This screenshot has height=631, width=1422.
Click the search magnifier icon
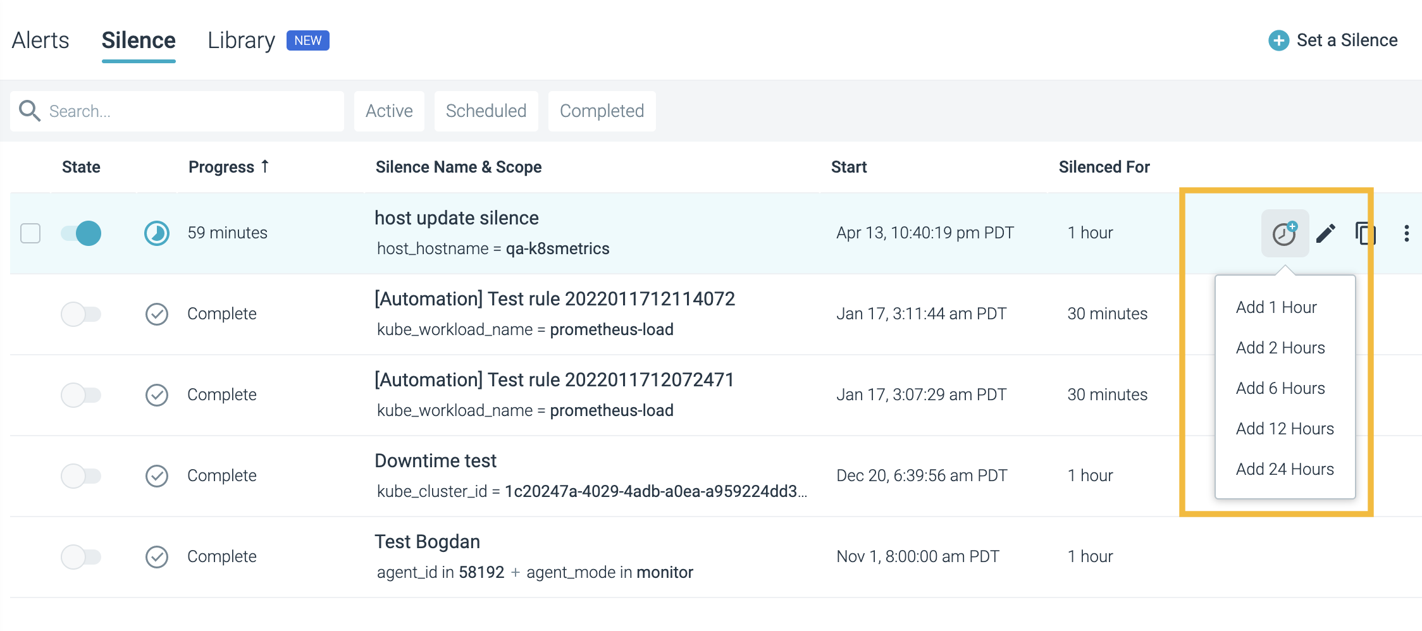click(x=29, y=111)
